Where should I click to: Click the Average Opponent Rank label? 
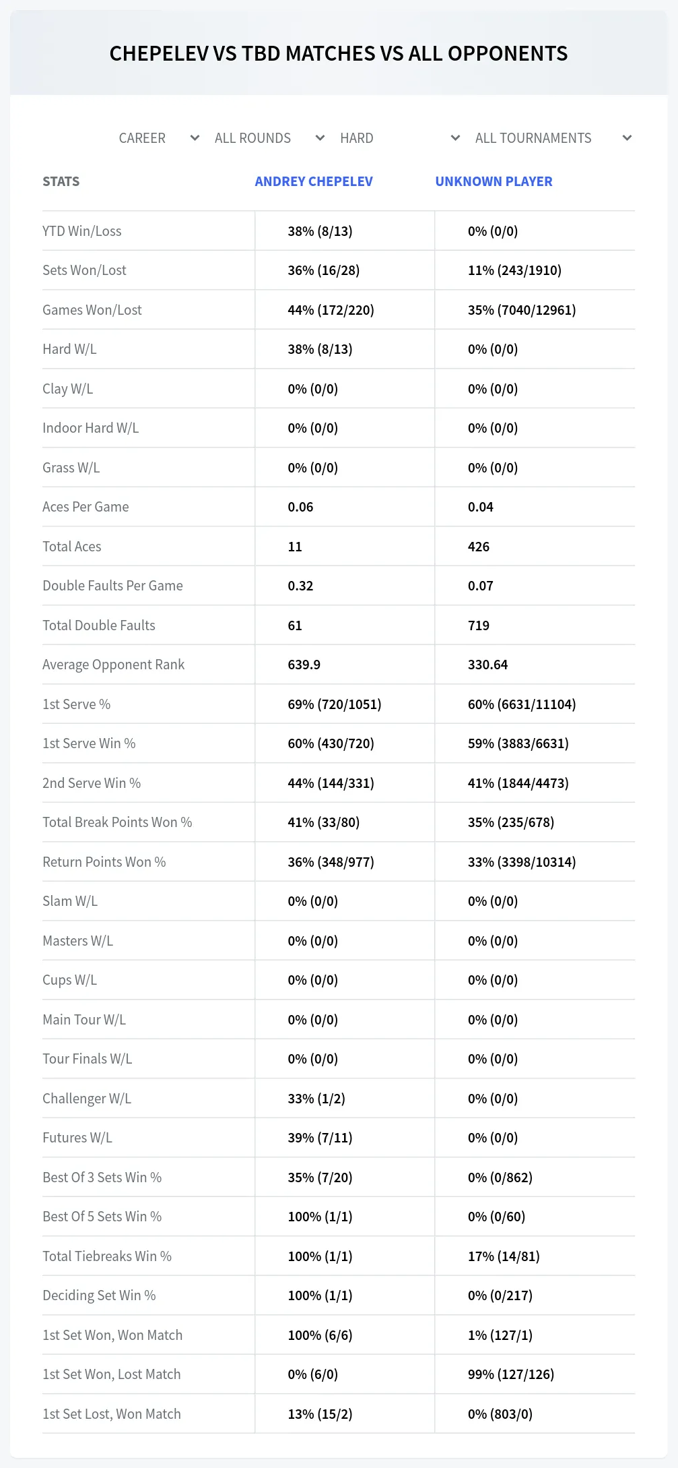113,665
